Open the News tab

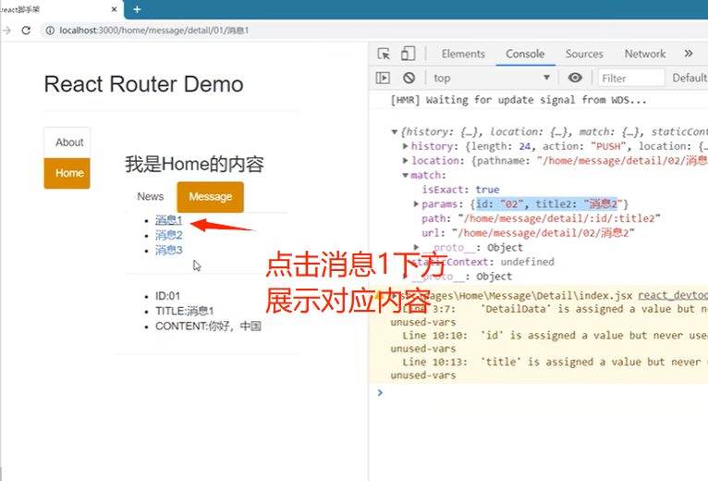click(x=151, y=197)
